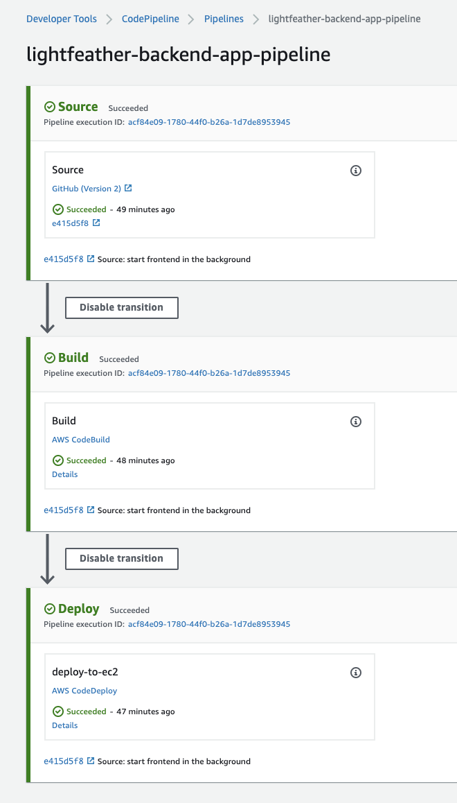
Task: Go to Pipelines from the breadcrumb trail
Action: point(224,19)
